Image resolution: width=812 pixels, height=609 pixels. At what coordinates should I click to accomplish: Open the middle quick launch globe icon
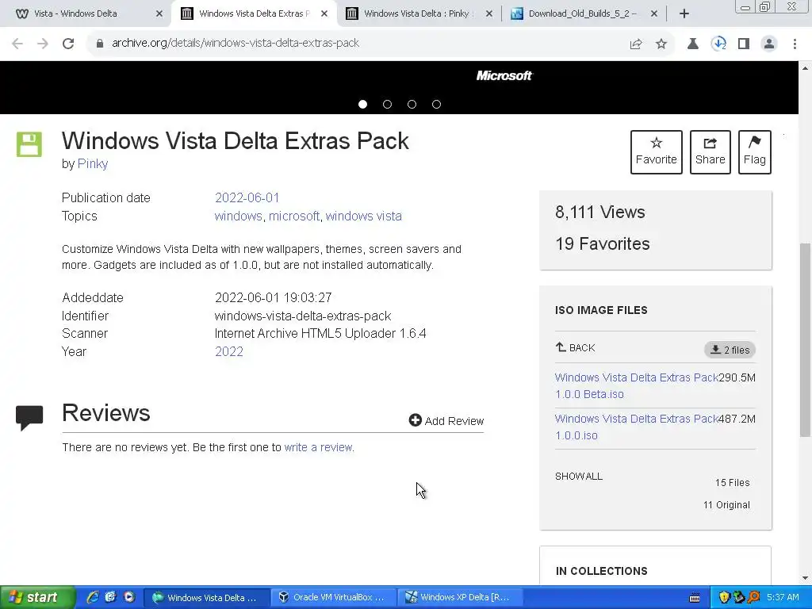(x=110, y=597)
